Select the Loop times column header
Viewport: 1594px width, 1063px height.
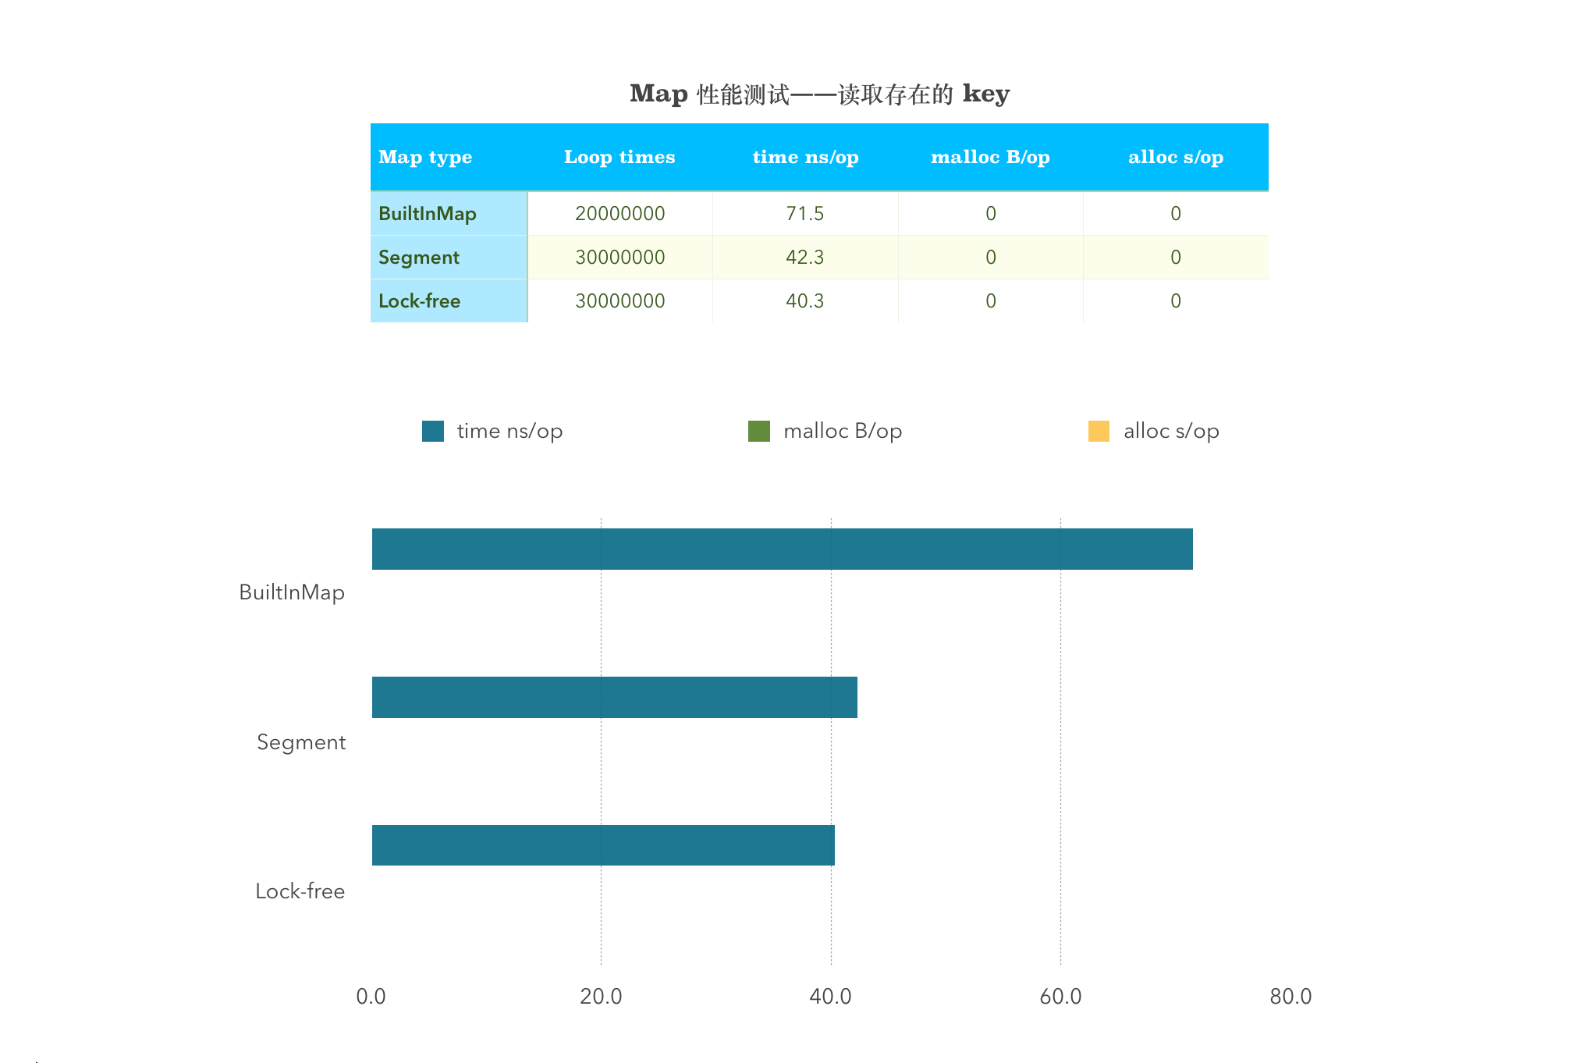click(x=619, y=157)
